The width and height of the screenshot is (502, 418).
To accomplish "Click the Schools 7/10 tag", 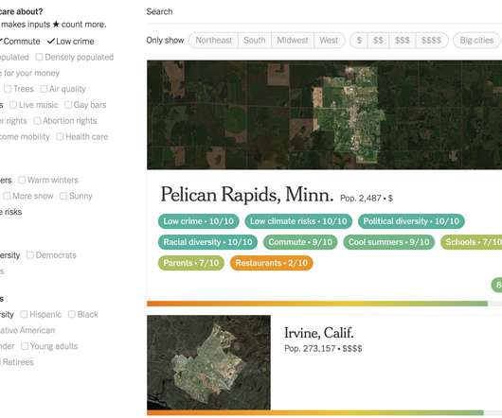I will pyautogui.click(x=472, y=242).
